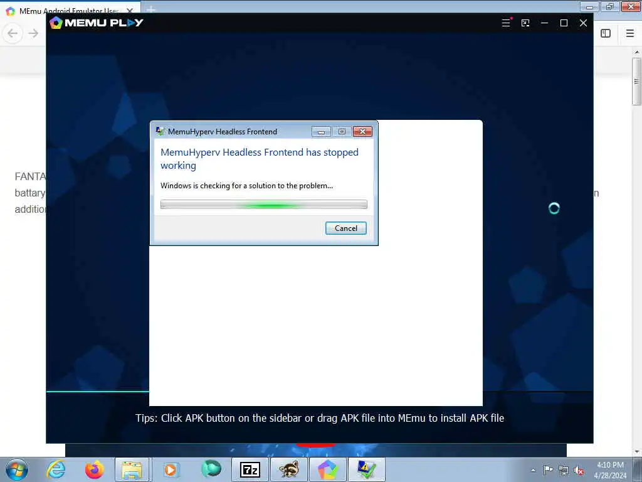Open Action Center flag icon
642x482 pixels.
click(548, 469)
